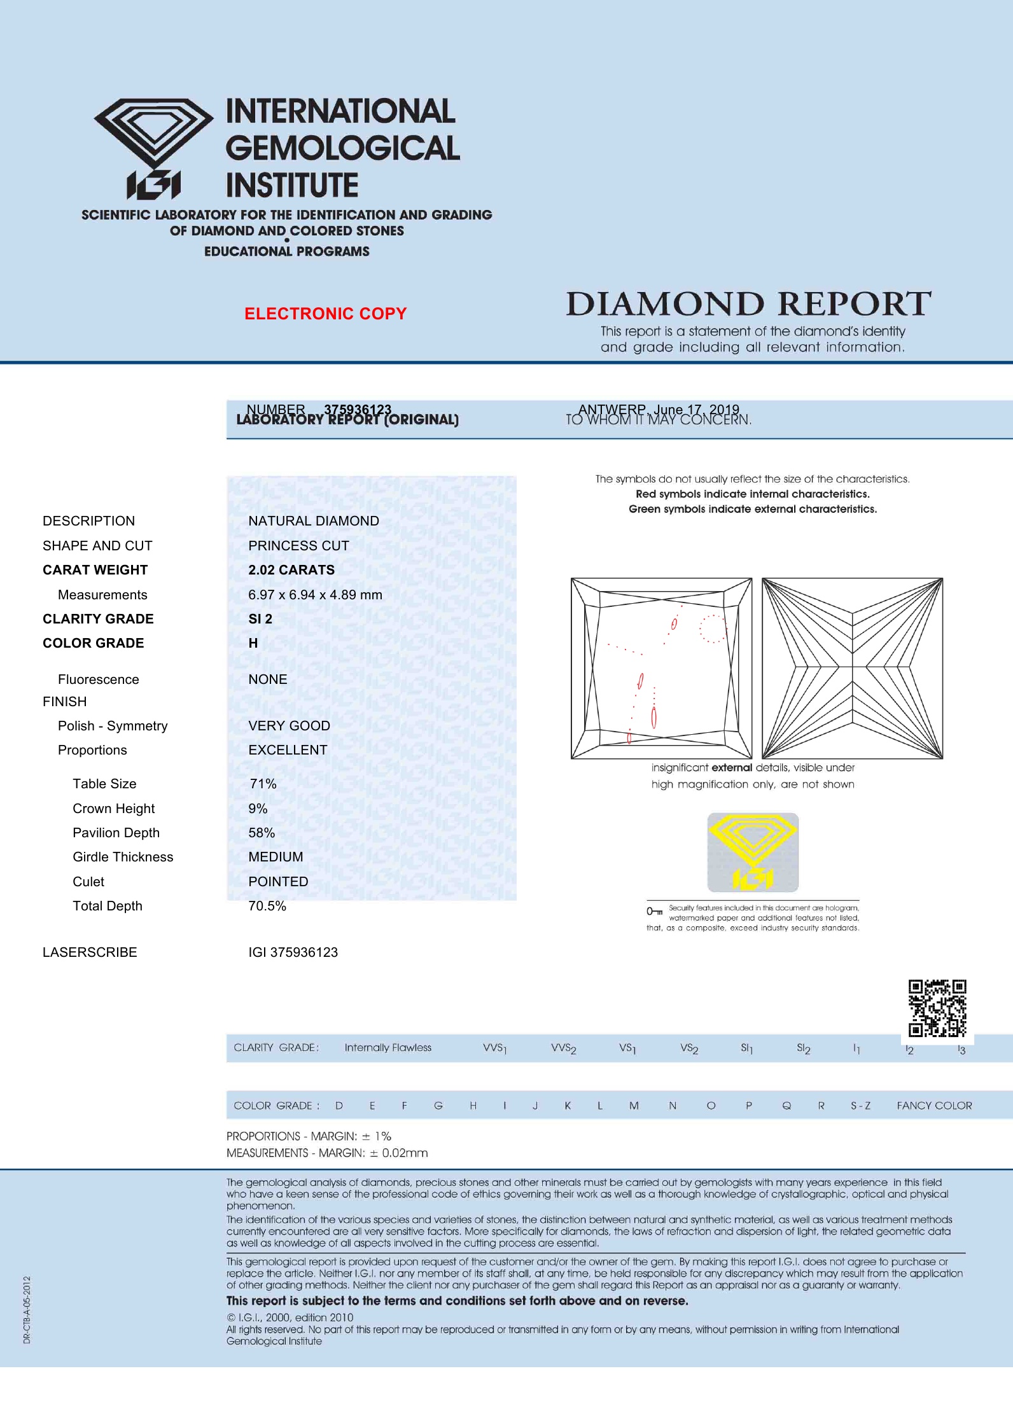The width and height of the screenshot is (1013, 1427).
Task: Click the dotted red circle inclusion marker
Action: 713,629
